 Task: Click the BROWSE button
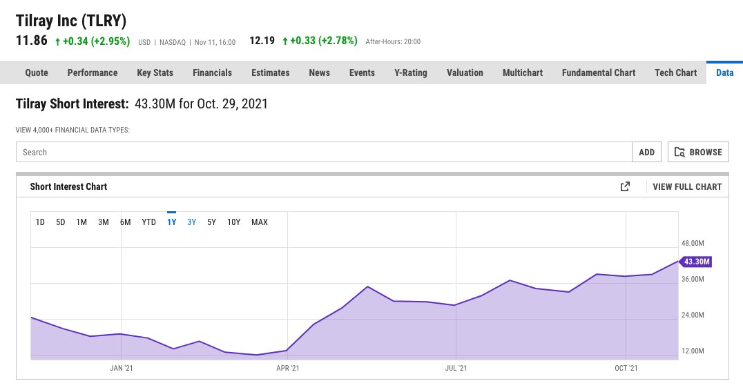pyautogui.click(x=698, y=152)
